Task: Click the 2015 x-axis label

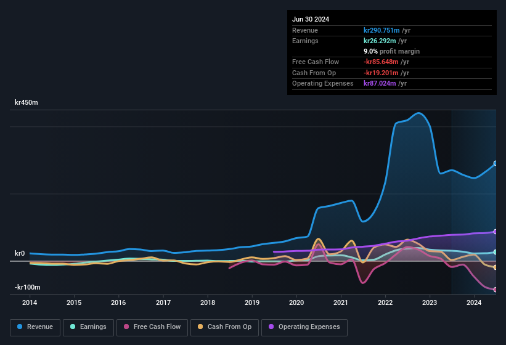Action: click(74, 302)
